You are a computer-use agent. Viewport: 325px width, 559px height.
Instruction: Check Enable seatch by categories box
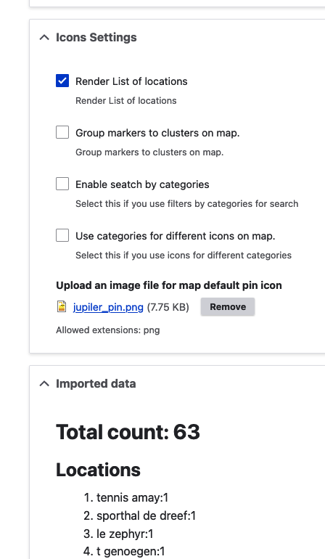(62, 184)
